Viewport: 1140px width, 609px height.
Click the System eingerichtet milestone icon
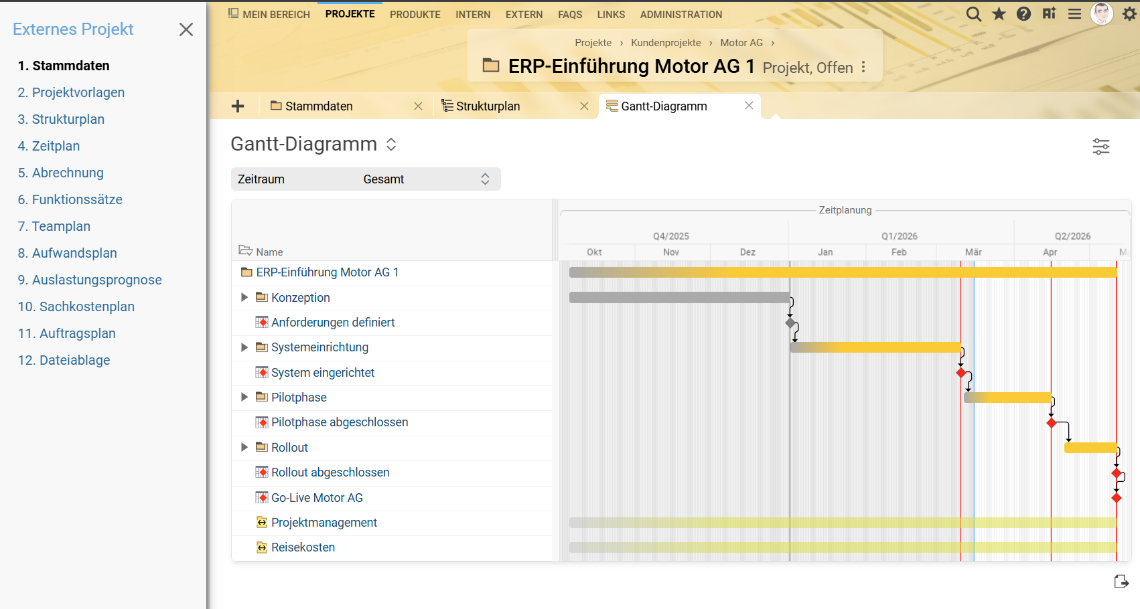point(262,373)
